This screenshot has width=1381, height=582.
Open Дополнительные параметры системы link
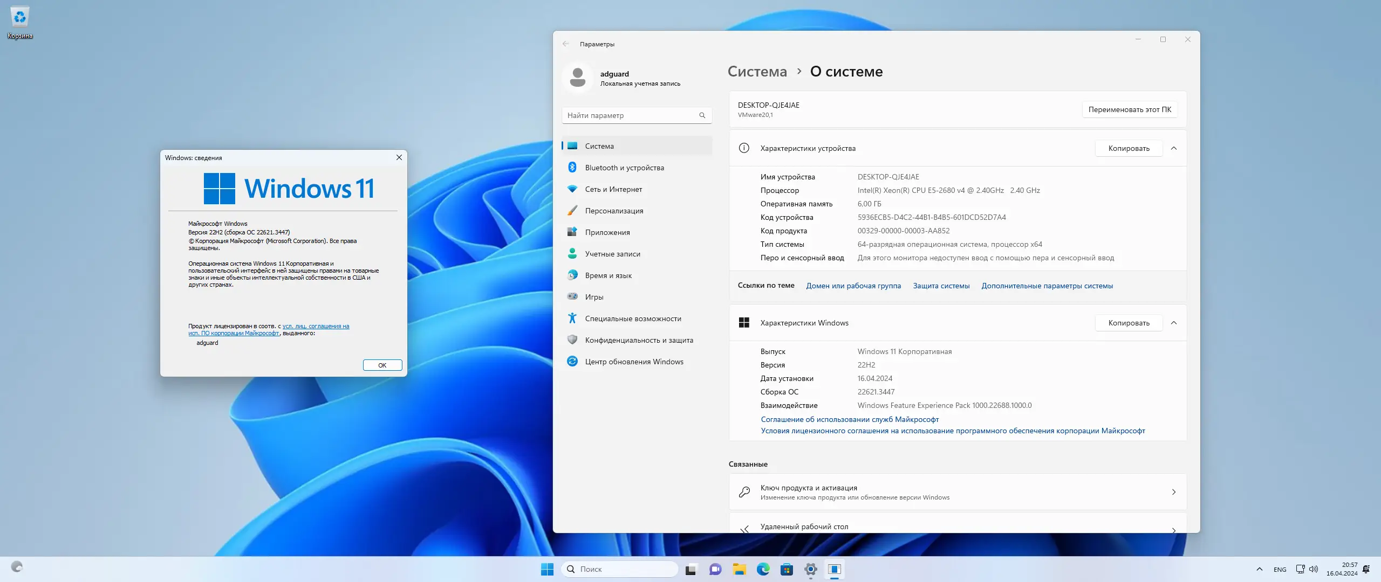(x=1047, y=286)
